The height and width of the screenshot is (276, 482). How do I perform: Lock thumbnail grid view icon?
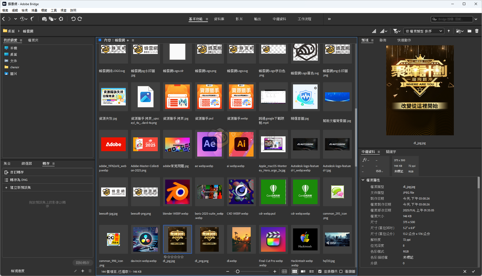pyautogui.click(x=284, y=271)
